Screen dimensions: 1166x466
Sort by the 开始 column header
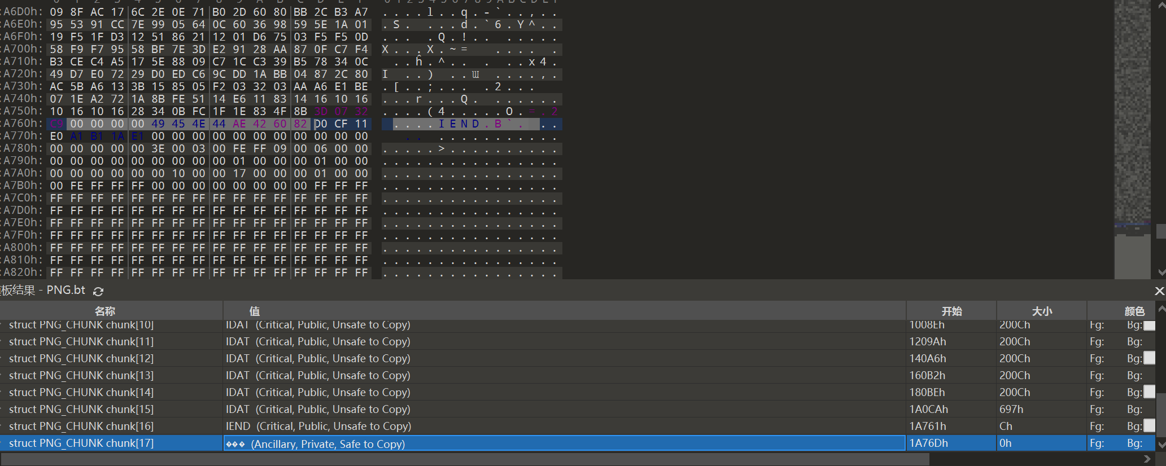[x=951, y=311]
